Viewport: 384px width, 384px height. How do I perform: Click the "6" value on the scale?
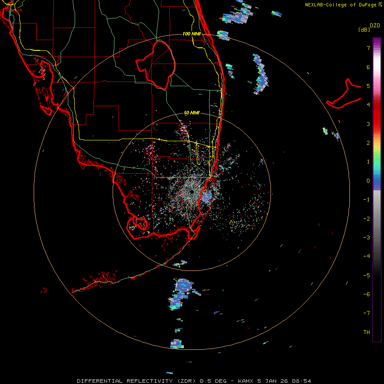pyautogui.click(x=368, y=67)
